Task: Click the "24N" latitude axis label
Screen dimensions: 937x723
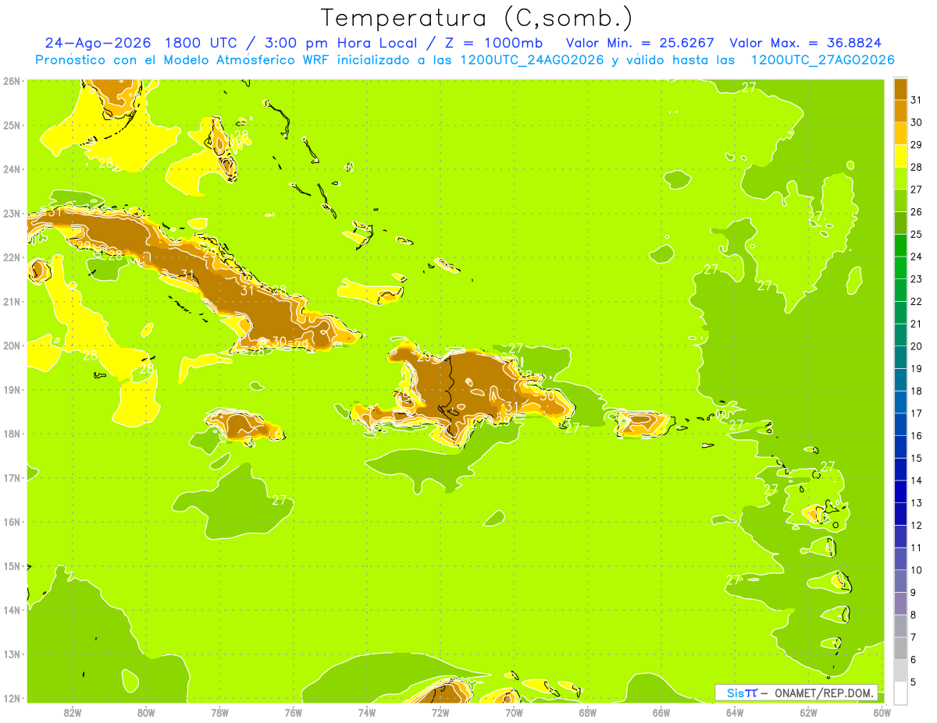Action: 12,169
